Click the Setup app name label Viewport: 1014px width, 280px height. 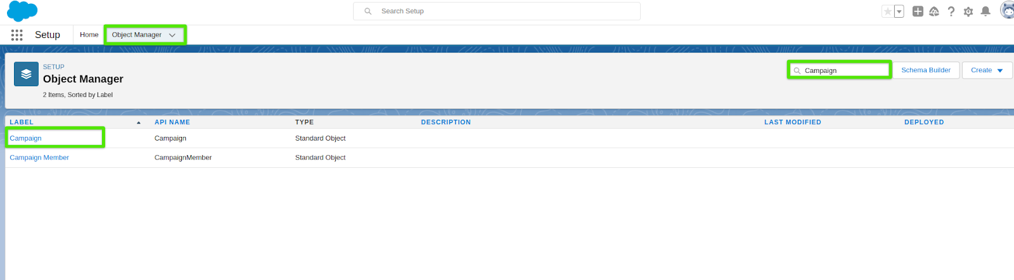point(48,35)
